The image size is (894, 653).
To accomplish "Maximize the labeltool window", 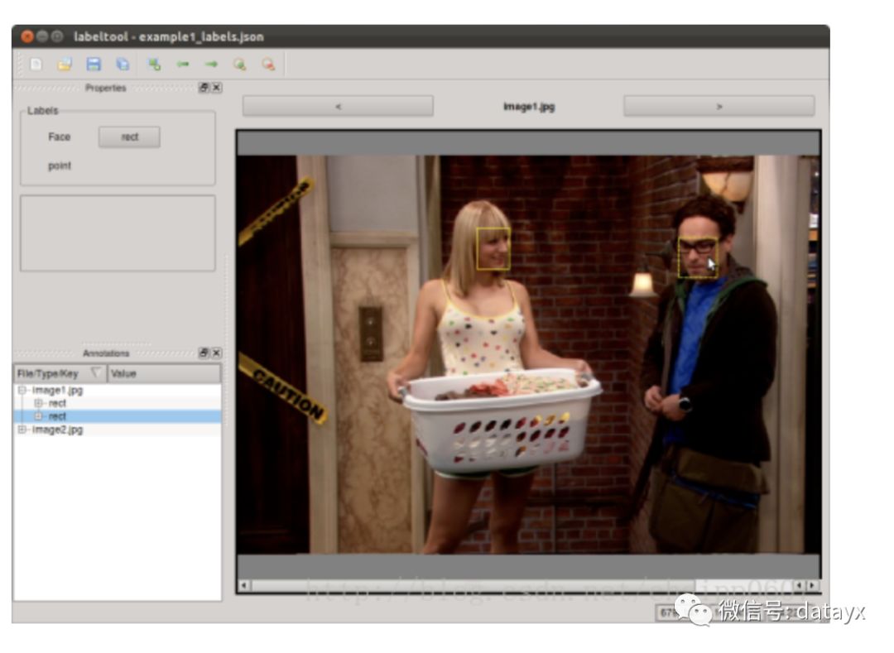I will point(57,36).
